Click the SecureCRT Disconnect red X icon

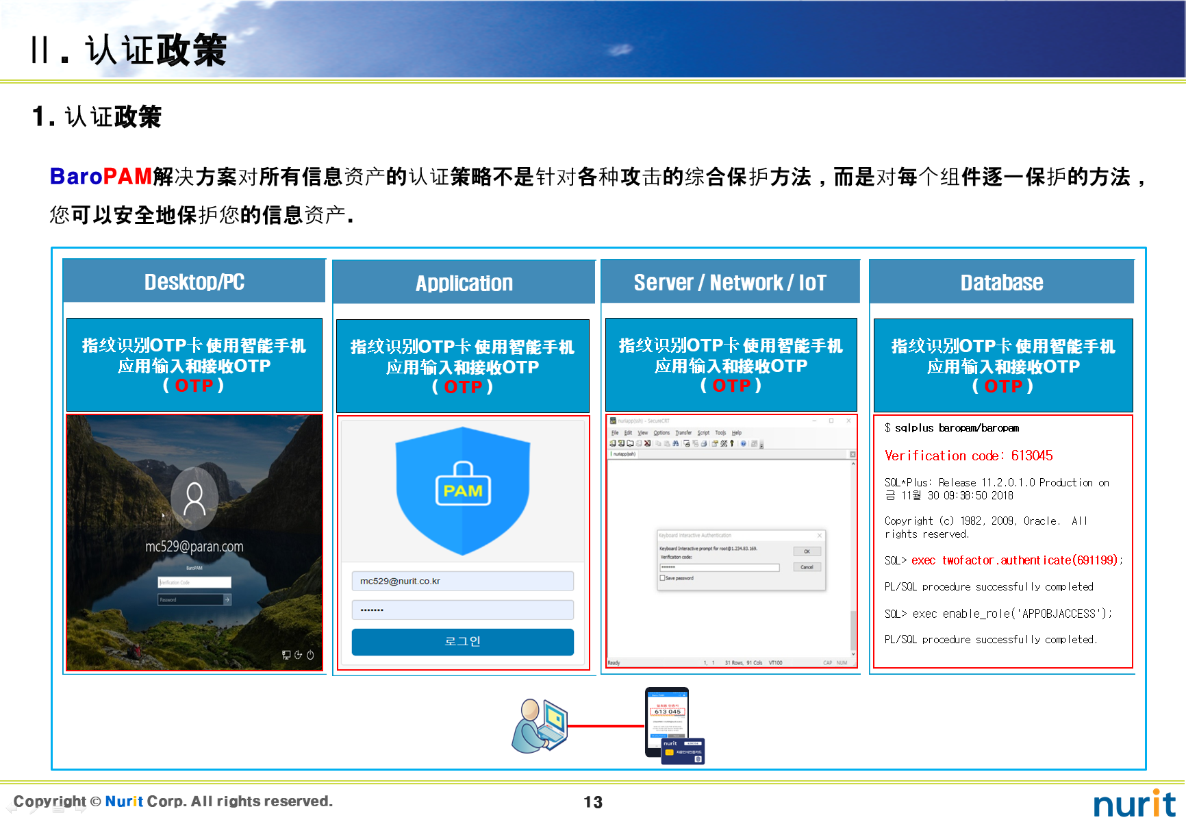(647, 443)
